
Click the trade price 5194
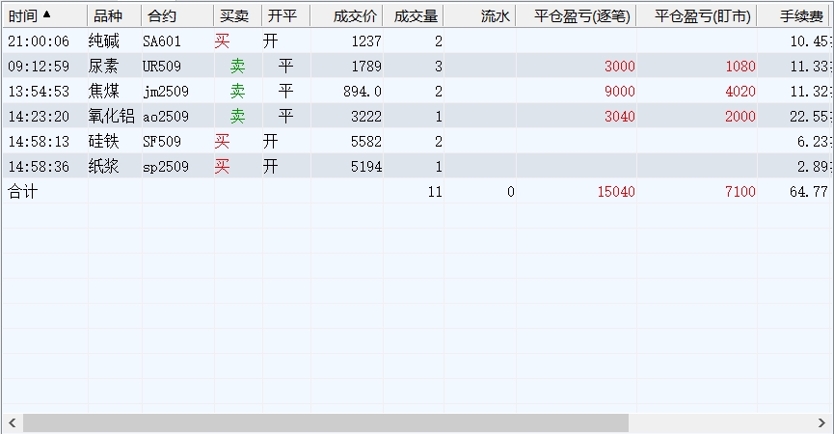tap(366, 166)
